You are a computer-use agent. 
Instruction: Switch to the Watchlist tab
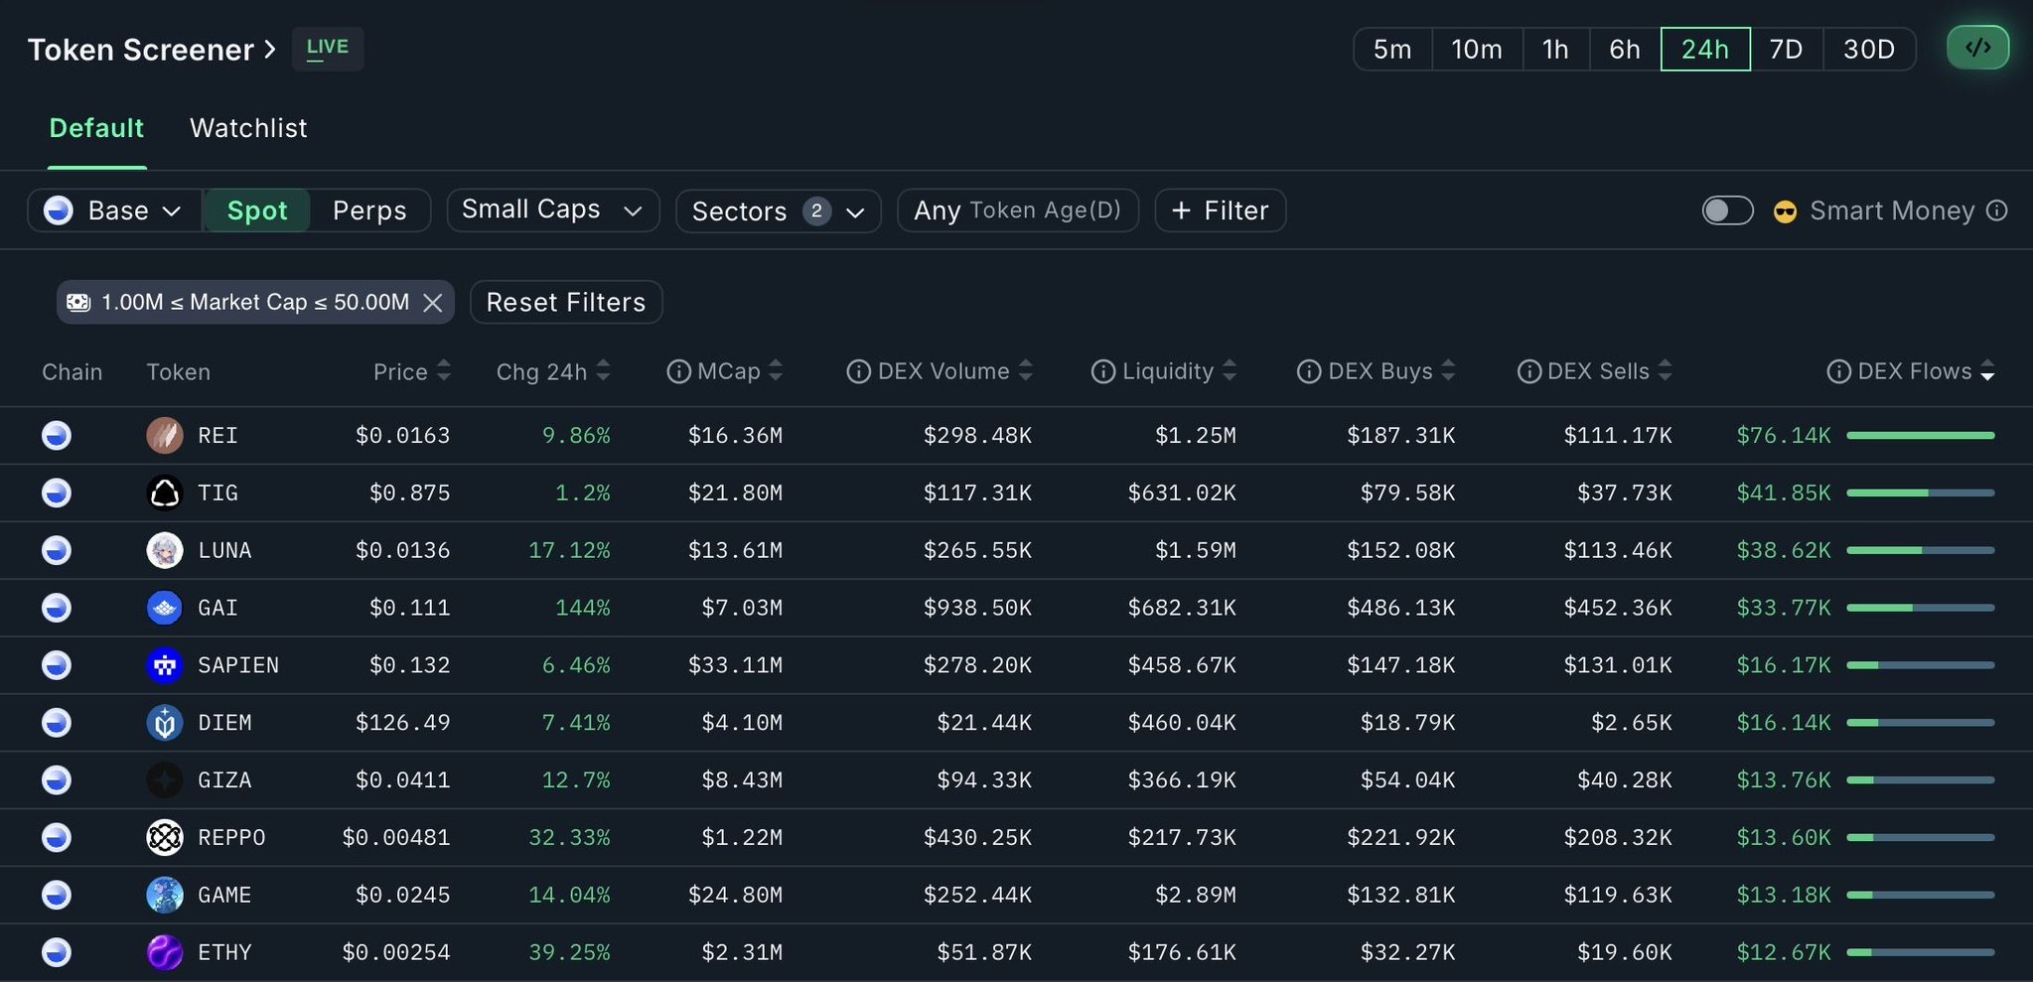coord(248,128)
